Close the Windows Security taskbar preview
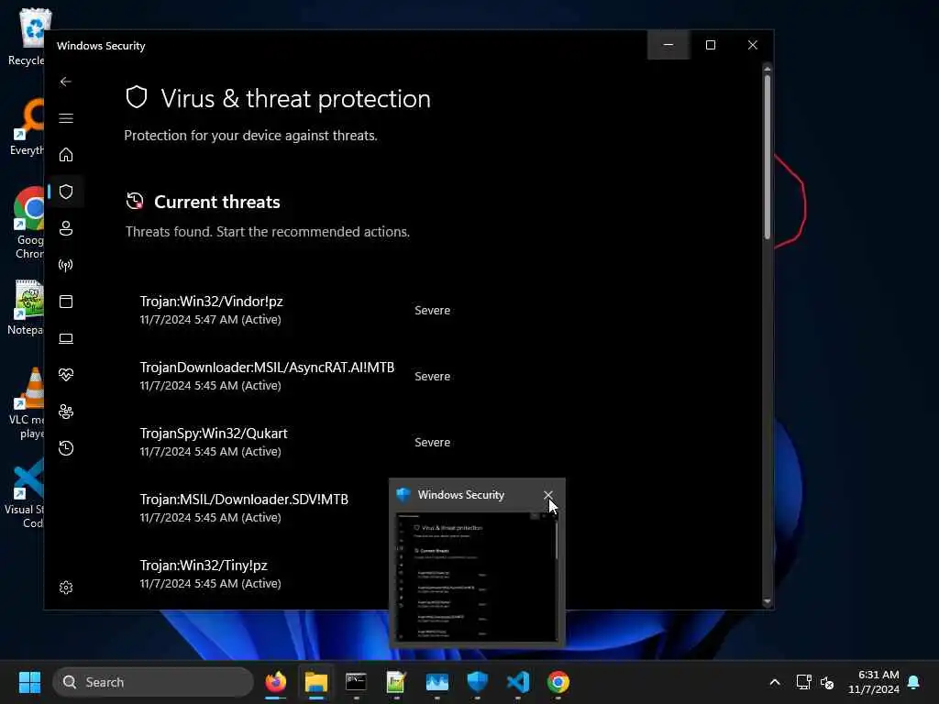The height and width of the screenshot is (704, 939). 548,495
